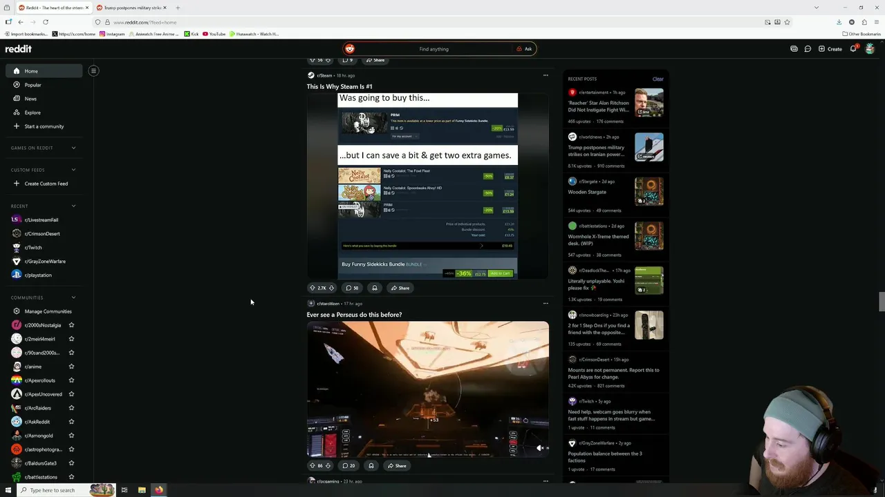
Task: Favorite the r/2000sNostalgia community star
Action: [71, 325]
